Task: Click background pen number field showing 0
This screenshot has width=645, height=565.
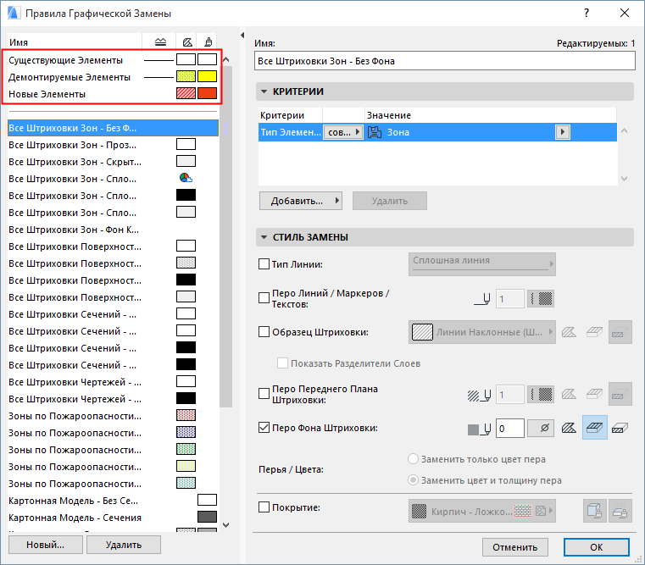Action: coord(509,429)
